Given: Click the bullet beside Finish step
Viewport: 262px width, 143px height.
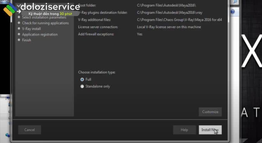Looking at the screenshot, I should coord(19,40).
